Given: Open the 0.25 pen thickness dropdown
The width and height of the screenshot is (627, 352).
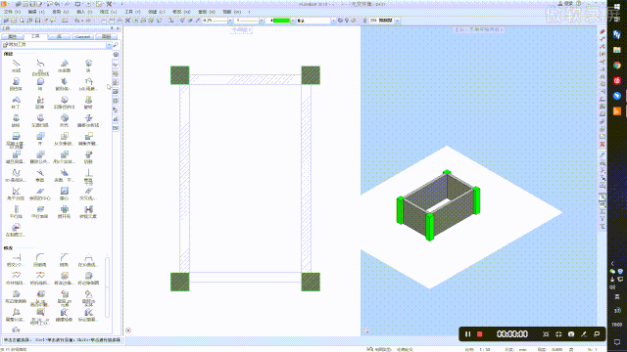Looking at the screenshot, I should [x=230, y=21].
